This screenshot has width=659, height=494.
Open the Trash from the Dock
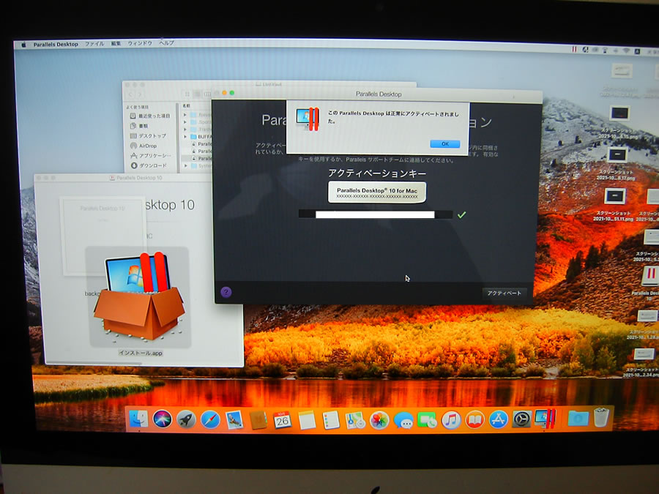pyautogui.click(x=601, y=417)
